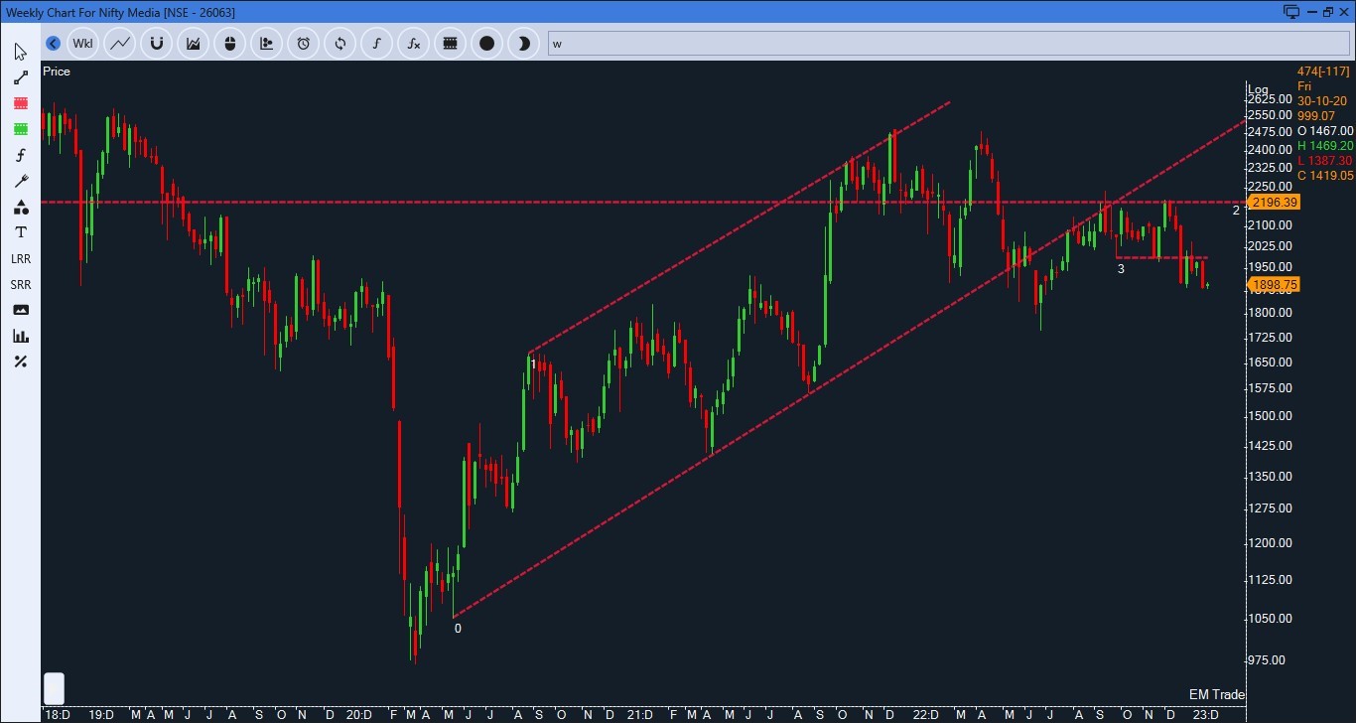
Task: Open the indicators chart icon
Action: 194,44
